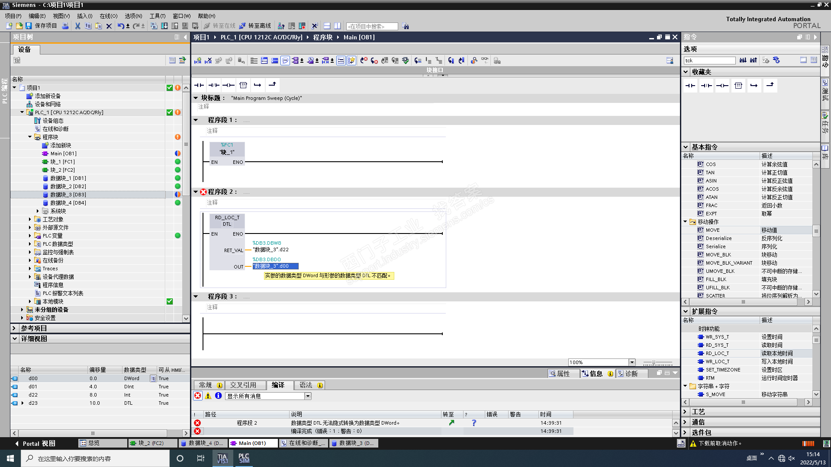
Task: Insert an empty box instruction
Action: [x=243, y=85]
